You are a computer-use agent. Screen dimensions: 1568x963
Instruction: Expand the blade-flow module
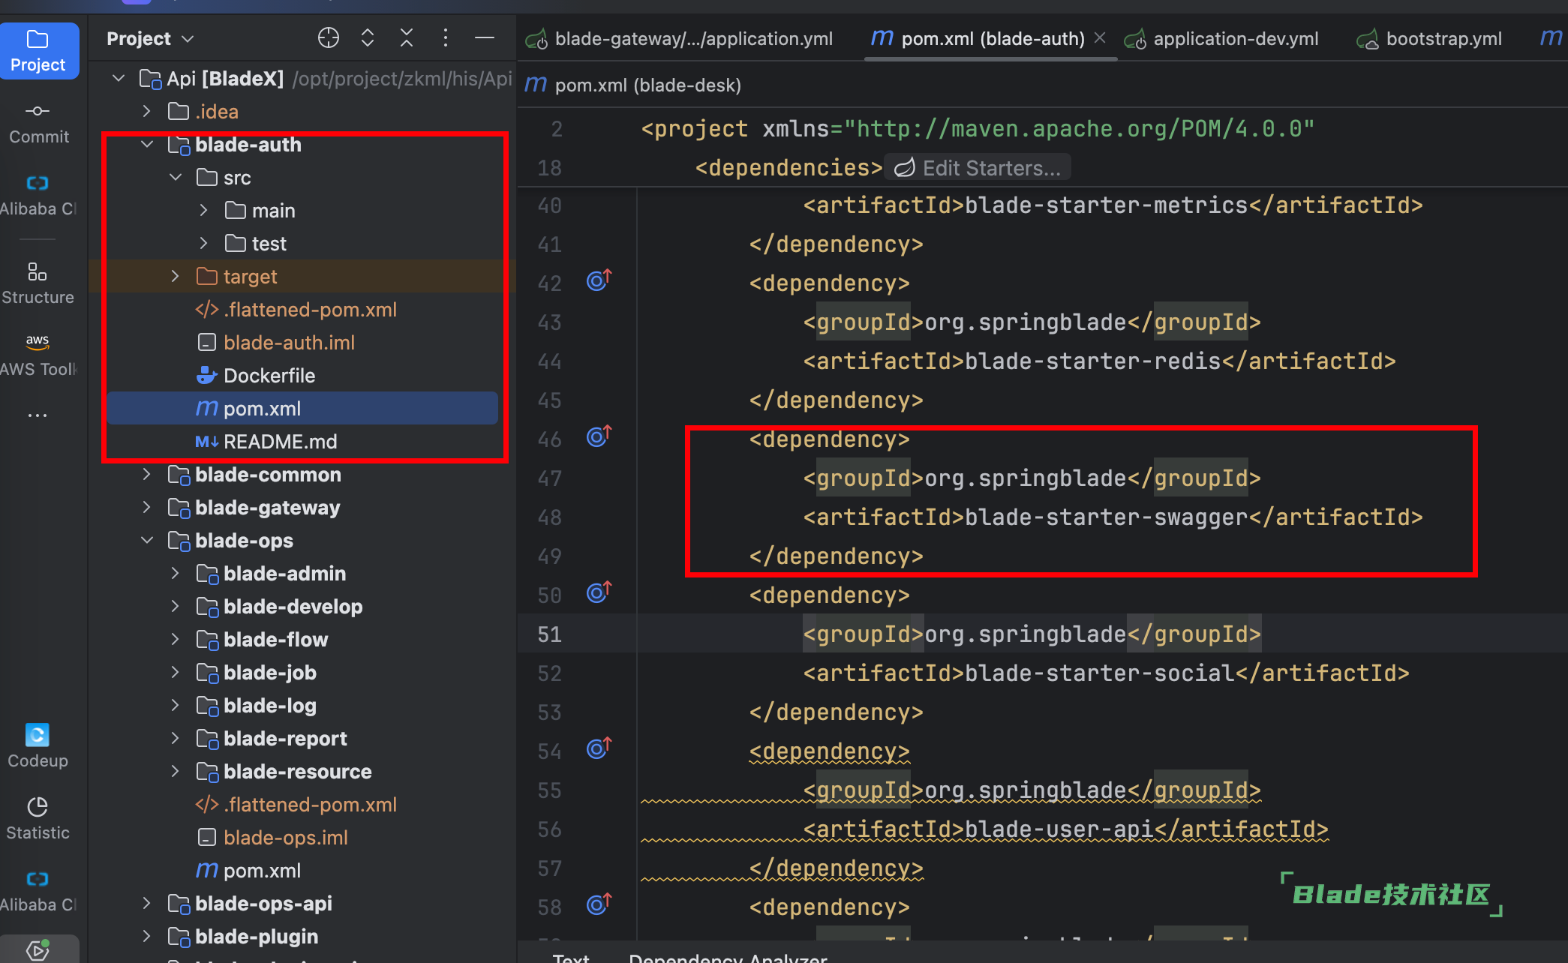(x=176, y=639)
